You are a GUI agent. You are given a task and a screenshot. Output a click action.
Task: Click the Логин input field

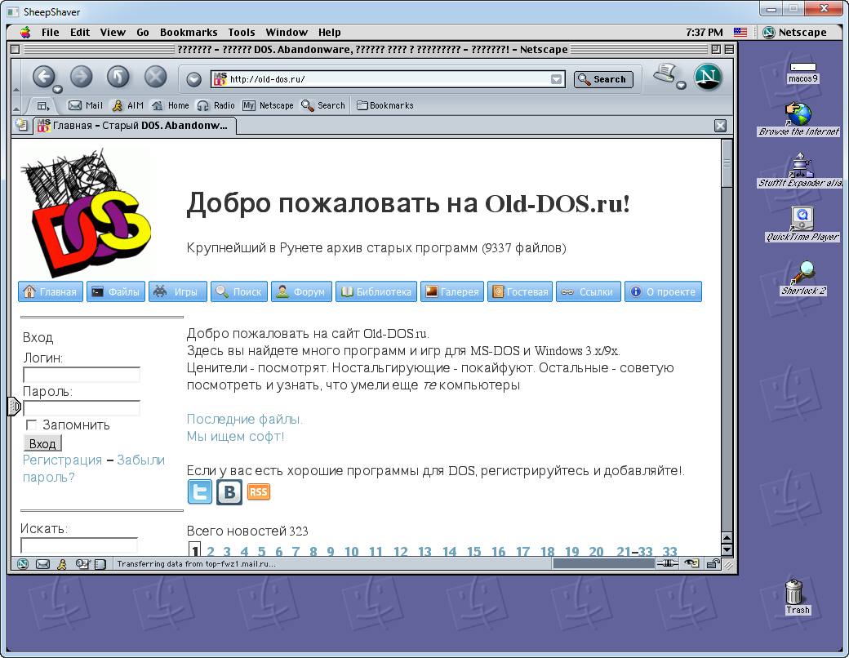pos(81,375)
